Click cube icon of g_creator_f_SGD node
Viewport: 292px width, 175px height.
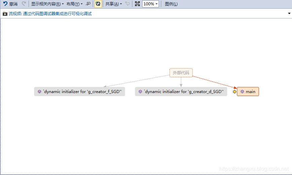pos(39,92)
